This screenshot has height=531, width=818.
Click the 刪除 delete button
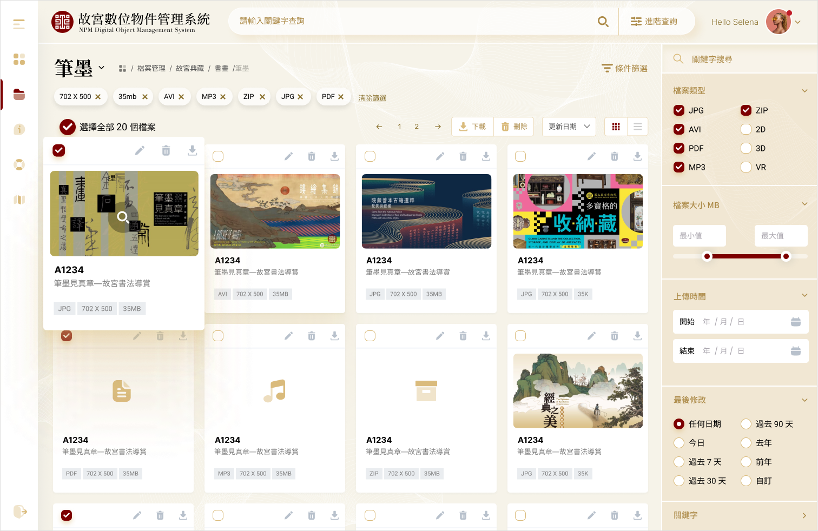coord(514,127)
